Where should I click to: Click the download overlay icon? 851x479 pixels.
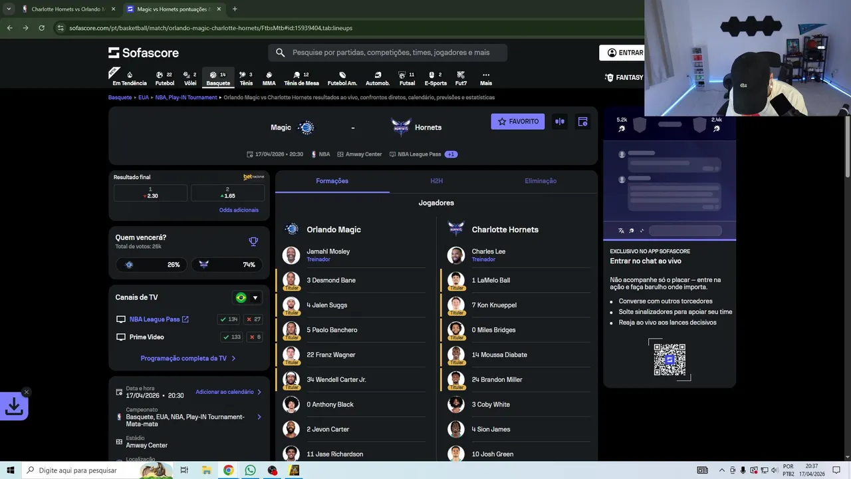14,406
